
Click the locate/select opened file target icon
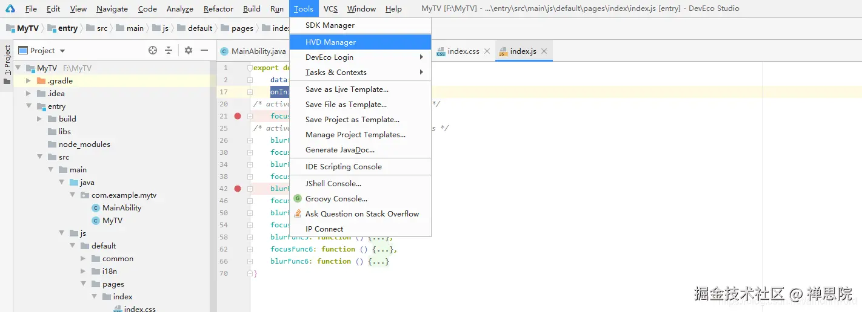(x=153, y=51)
